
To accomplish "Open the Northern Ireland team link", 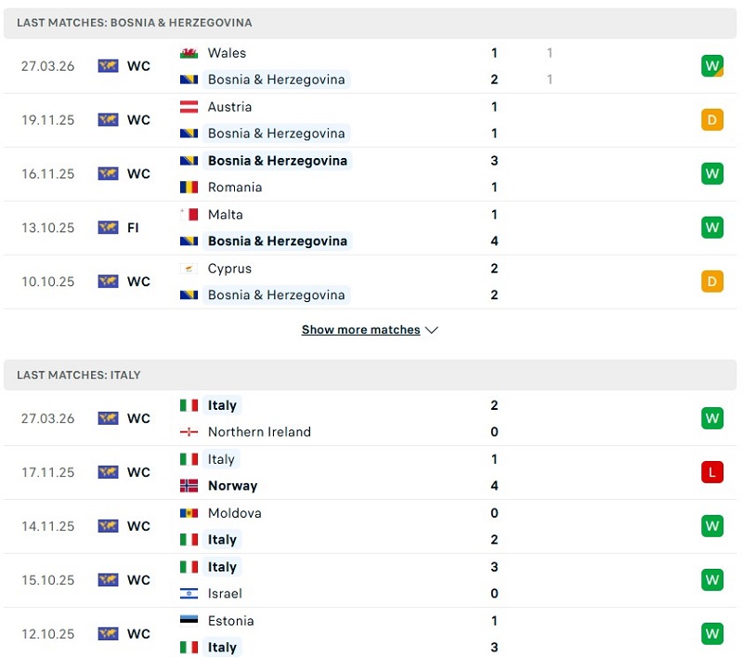I will pyautogui.click(x=259, y=431).
